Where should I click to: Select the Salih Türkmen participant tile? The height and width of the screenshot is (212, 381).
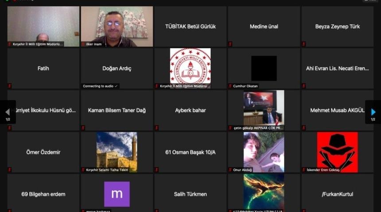(x=190, y=194)
